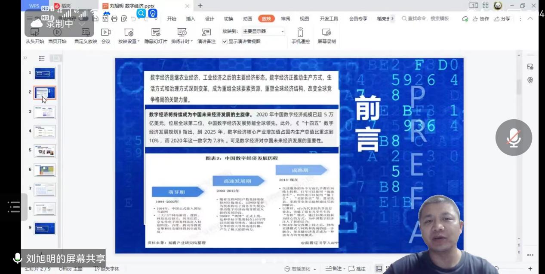Unmute the crossed-out microphone button

(514, 138)
